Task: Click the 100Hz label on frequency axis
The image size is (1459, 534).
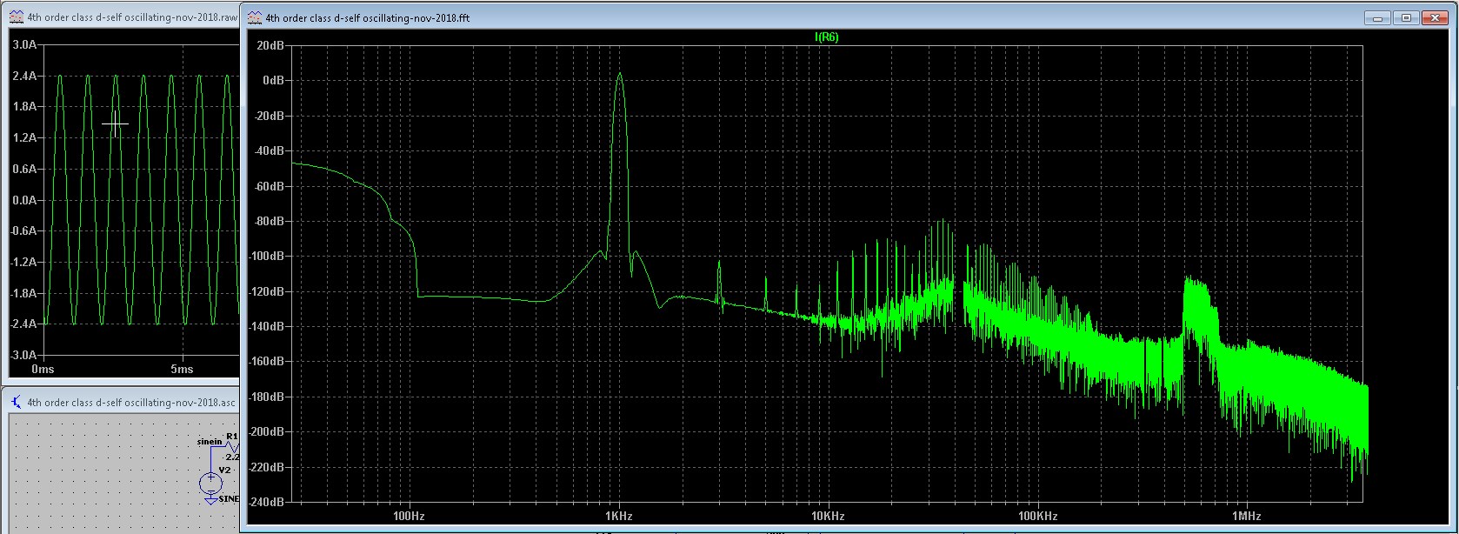Action: tap(409, 516)
